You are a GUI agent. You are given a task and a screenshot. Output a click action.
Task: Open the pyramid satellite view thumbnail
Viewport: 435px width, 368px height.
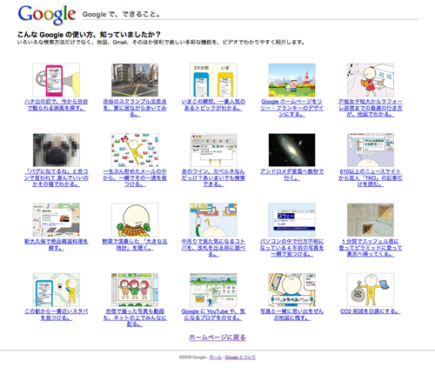point(371,220)
